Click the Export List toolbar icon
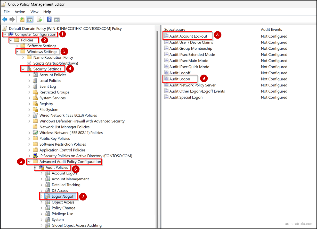This screenshot has width=317, height=229. (39, 19)
